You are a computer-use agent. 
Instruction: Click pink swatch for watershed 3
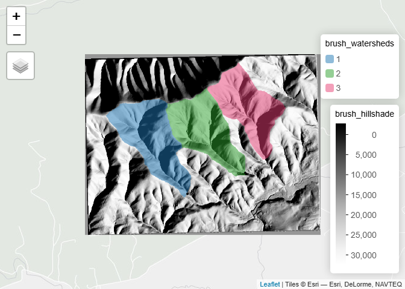click(330, 88)
